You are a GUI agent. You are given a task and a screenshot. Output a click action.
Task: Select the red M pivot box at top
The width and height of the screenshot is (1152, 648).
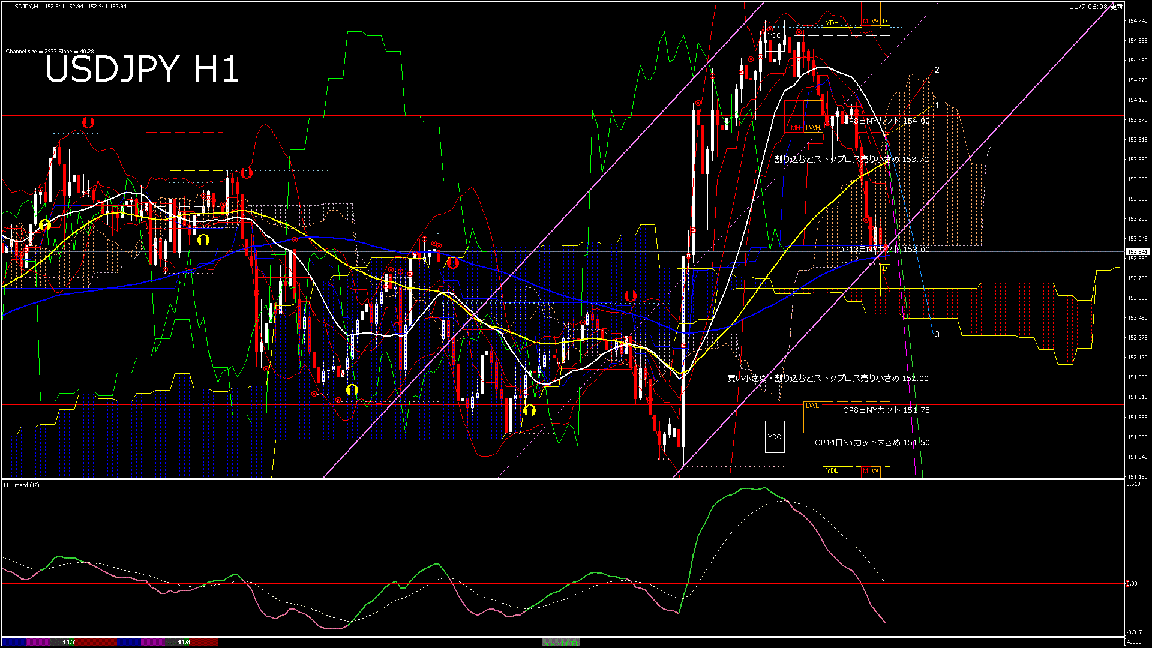point(865,22)
